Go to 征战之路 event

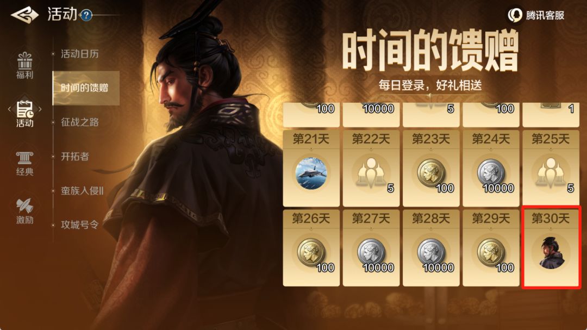80,122
